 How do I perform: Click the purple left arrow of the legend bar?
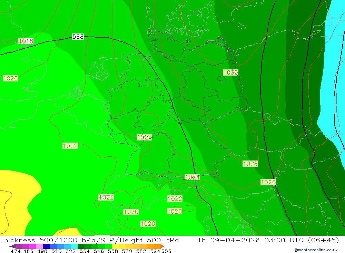click(12, 246)
